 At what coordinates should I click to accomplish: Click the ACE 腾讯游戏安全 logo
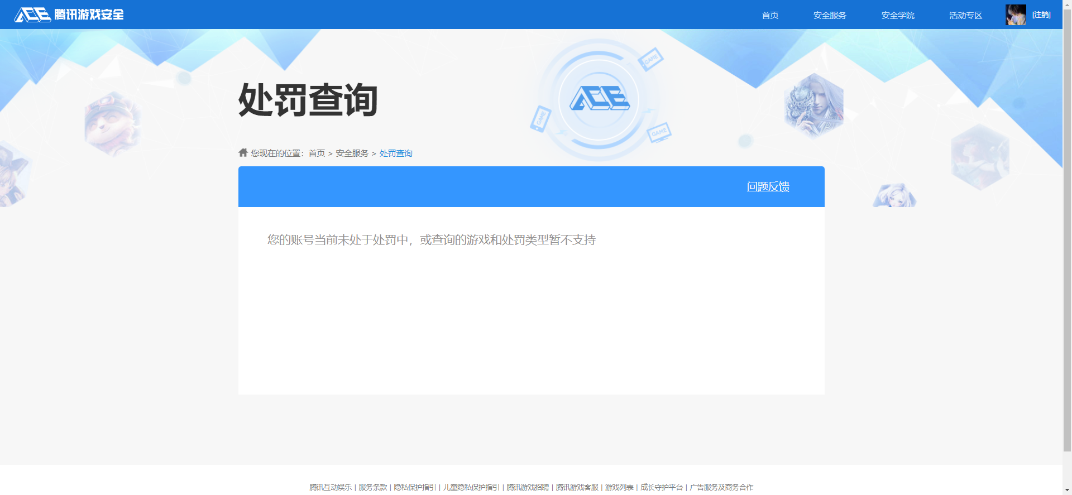click(x=69, y=15)
